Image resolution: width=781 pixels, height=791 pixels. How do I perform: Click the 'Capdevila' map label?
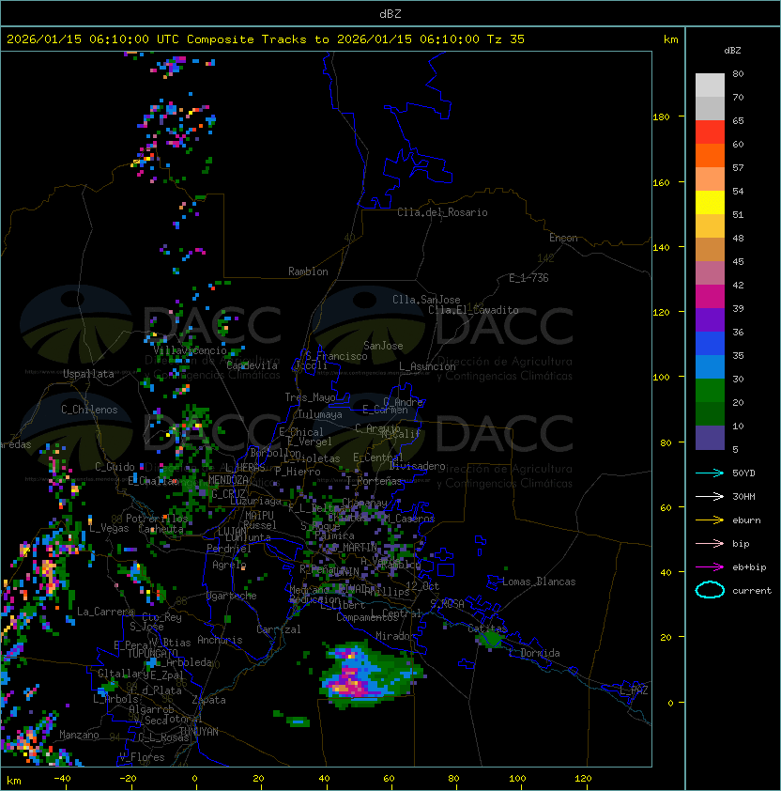pos(253,365)
